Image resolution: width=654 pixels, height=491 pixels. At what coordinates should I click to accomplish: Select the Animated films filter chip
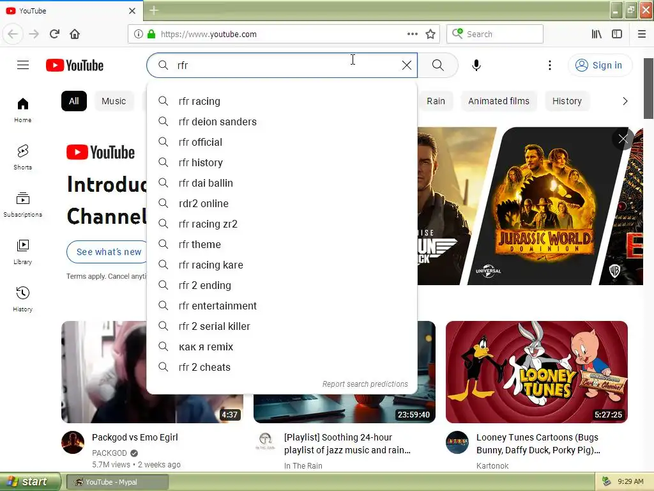[x=499, y=101]
